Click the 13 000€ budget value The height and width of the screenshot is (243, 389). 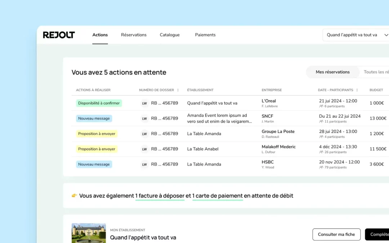(378, 118)
